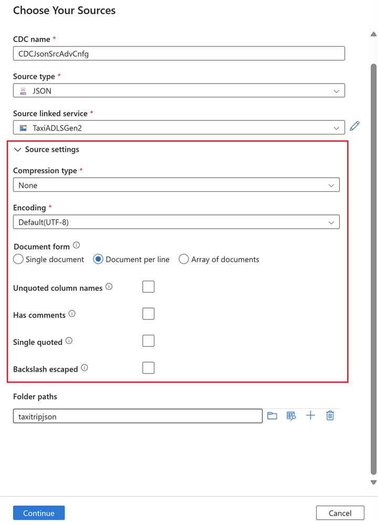Screen dimensions: 378x525
Task: Open the Compression type dropdown
Action: pyautogui.click(x=176, y=185)
